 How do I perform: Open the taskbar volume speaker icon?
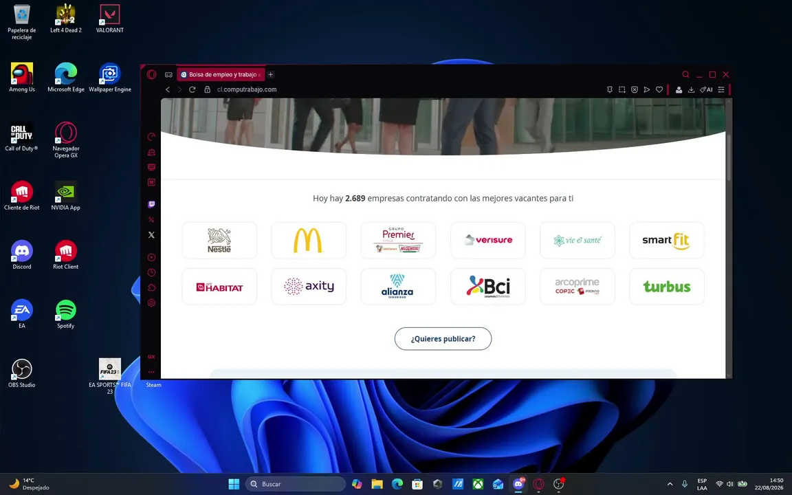pos(729,484)
